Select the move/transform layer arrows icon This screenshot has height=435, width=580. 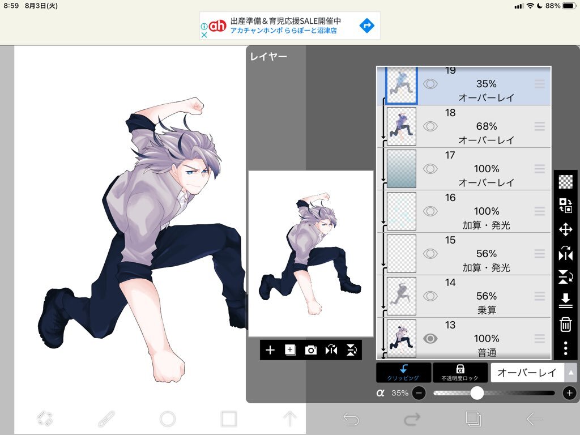tap(565, 229)
